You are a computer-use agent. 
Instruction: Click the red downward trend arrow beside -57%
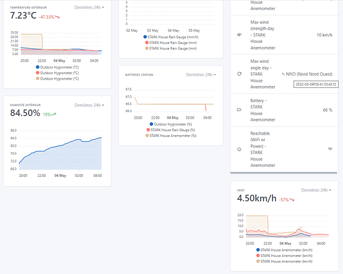(294, 200)
